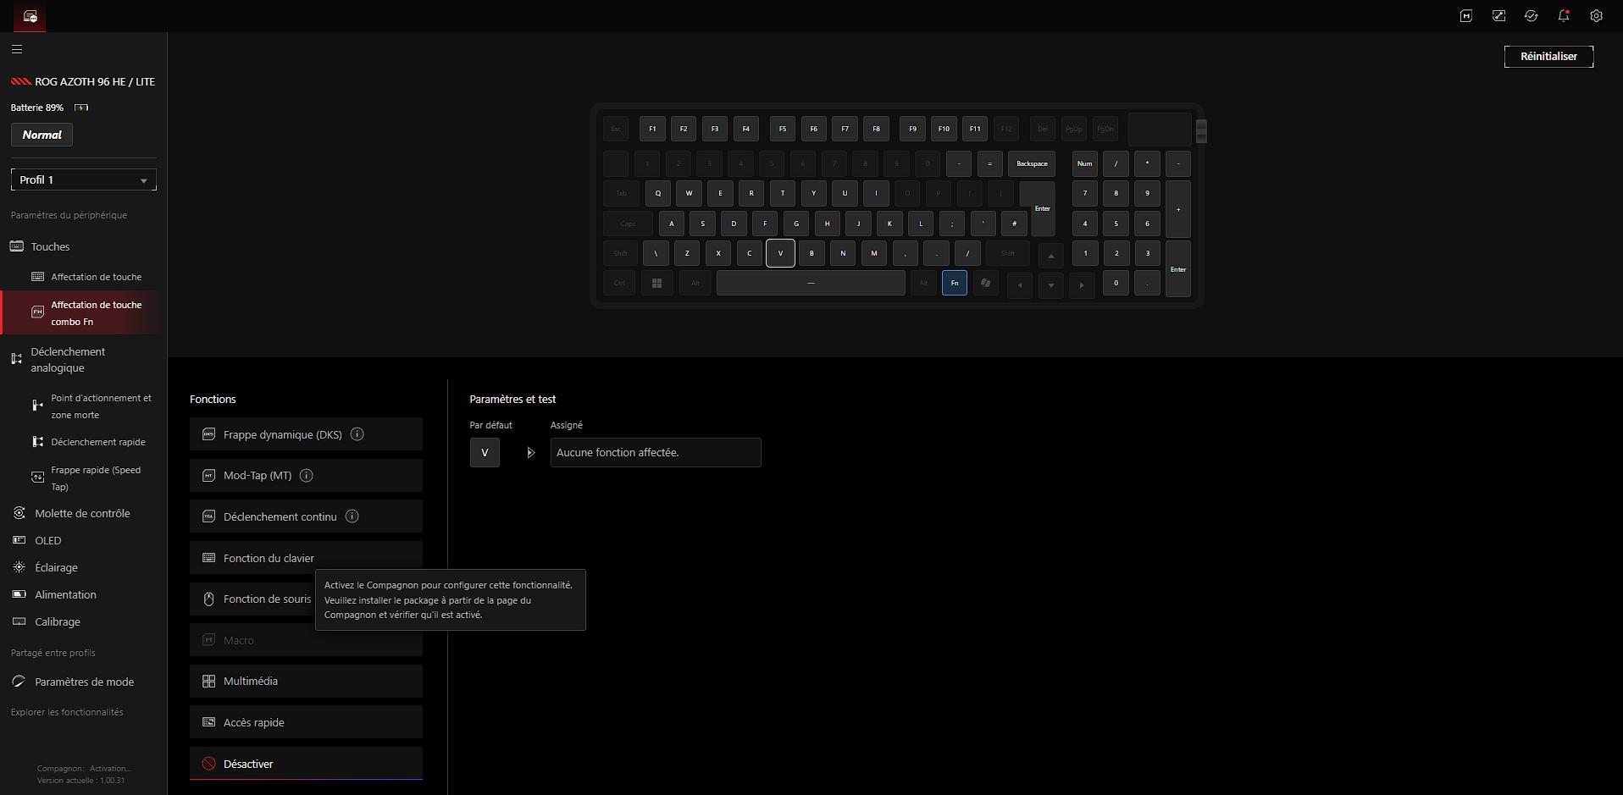The image size is (1623, 795).
Task: Open Paramètres de mode
Action: tap(84, 682)
